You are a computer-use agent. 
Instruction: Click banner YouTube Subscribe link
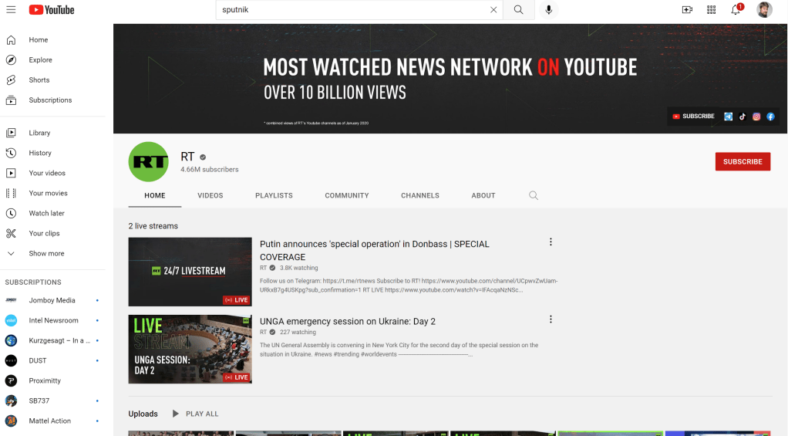(693, 117)
